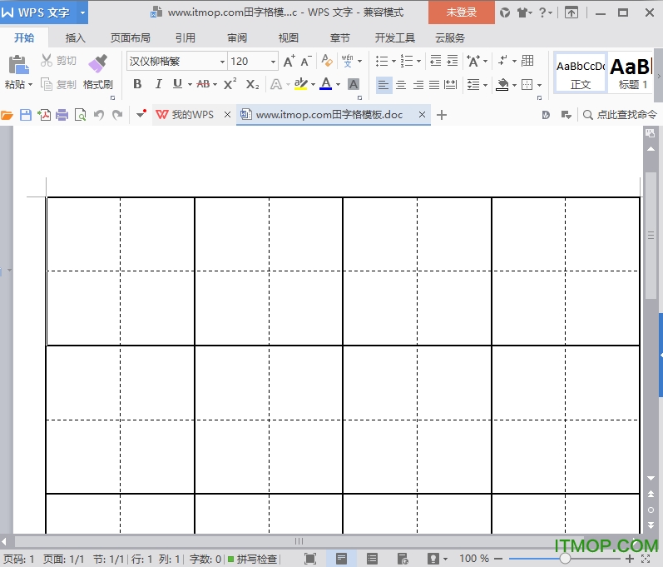Click the 未登录 login button
Viewport: 663px width, 567px height.
[462, 12]
